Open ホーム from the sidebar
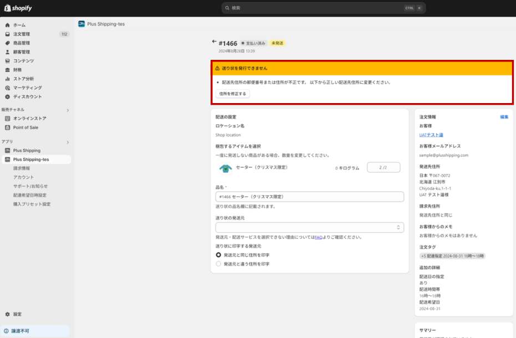Screen dimensions: 516x338 [19, 25]
